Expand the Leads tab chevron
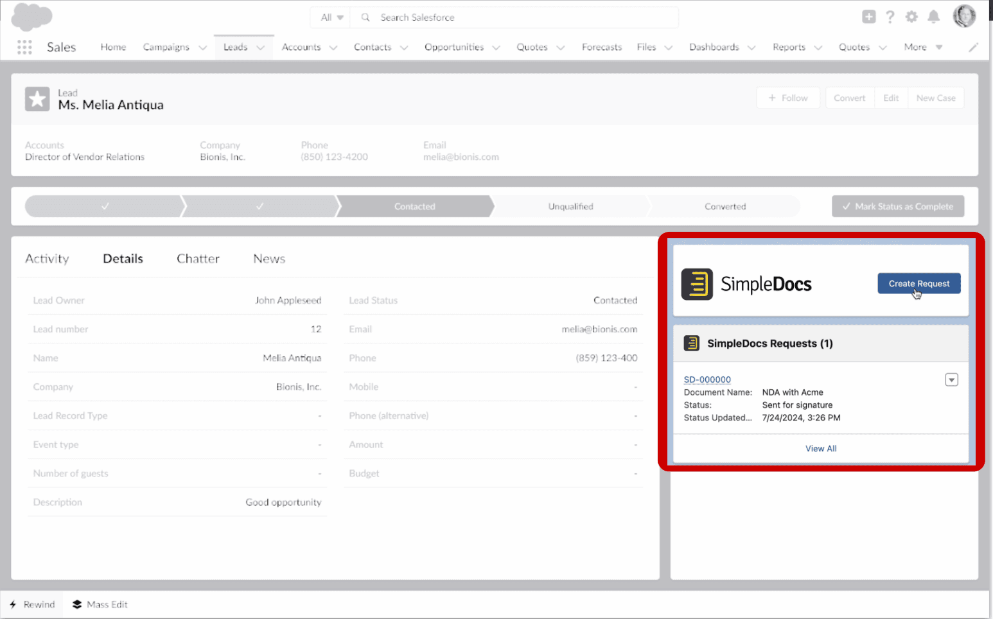 (261, 48)
